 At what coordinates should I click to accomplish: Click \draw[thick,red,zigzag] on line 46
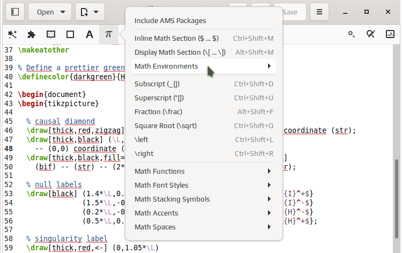[x=76, y=130]
